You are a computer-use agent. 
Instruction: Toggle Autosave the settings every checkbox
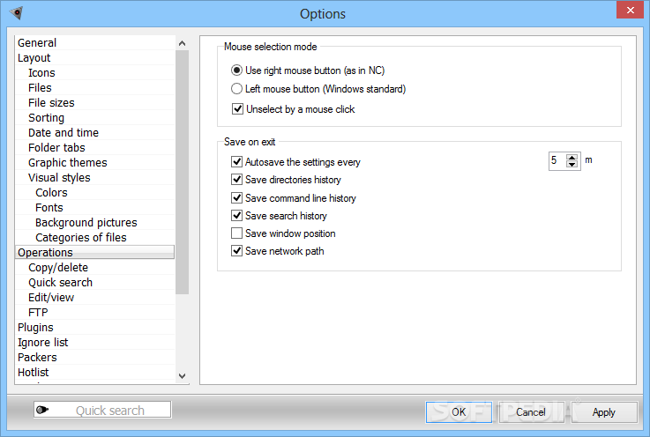click(x=236, y=161)
